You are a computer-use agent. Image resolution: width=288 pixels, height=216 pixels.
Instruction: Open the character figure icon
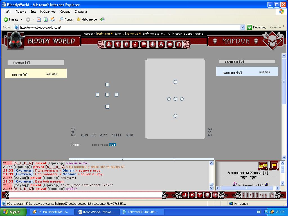pyautogui.click(x=118, y=44)
